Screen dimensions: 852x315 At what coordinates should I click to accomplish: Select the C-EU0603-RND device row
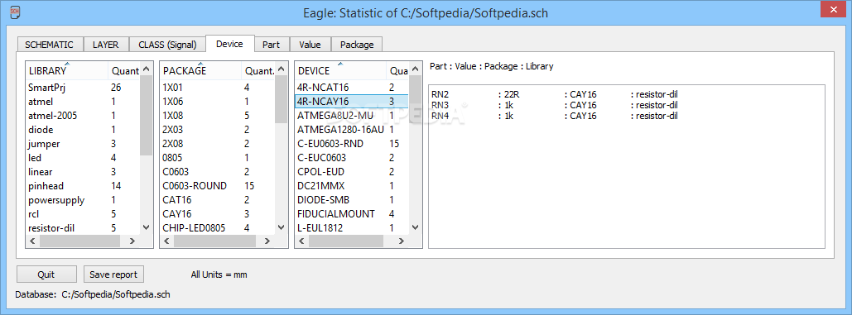(x=352, y=144)
